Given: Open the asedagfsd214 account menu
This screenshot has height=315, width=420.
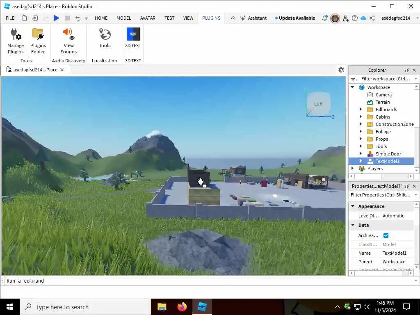Looking at the screenshot, I should 396,18.
